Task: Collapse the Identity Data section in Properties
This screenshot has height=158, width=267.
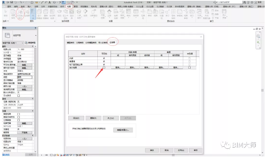Action: [33, 136]
